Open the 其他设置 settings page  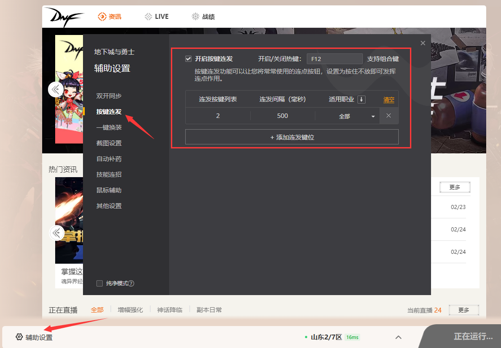(109, 206)
